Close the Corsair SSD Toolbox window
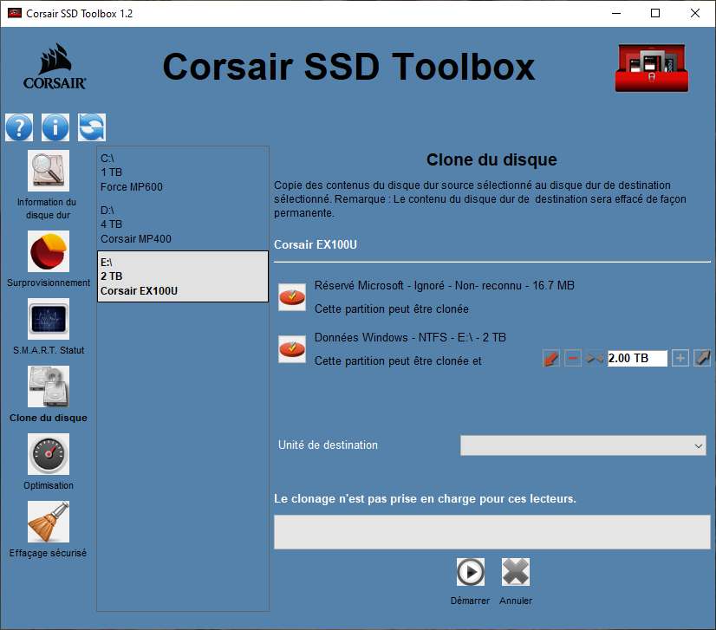This screenshot has height=630, width=716. [695, 13]
